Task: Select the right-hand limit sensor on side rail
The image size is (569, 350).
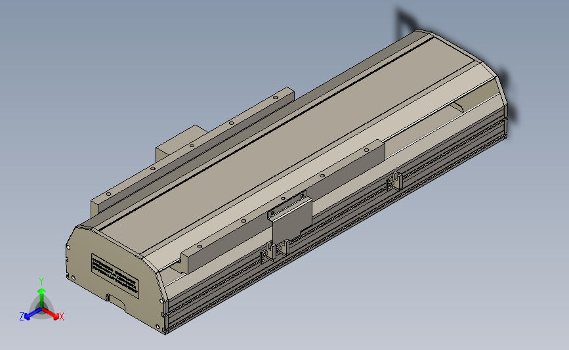Action: tap(394, 181)
